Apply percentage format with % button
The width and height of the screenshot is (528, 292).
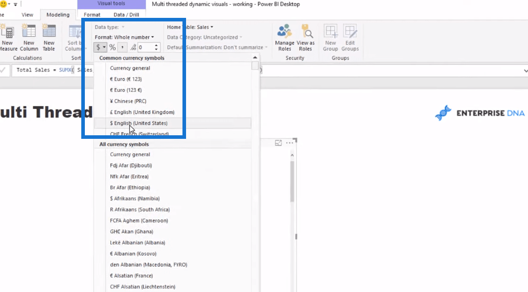pyautogui.click(x=112, y=47)
